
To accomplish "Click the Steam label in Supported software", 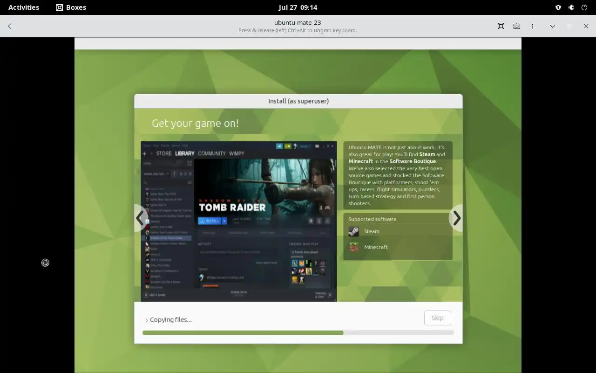I will coord(372,231).
